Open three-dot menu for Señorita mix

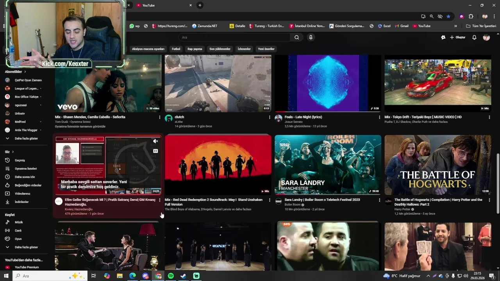coord(159,117)
